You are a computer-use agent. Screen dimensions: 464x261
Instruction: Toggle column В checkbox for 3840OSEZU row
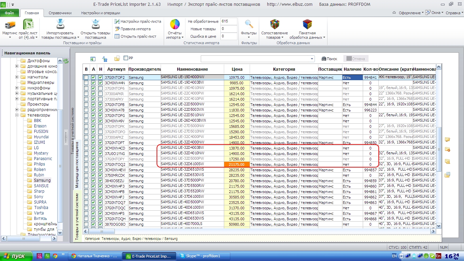[x=86, y=181]
